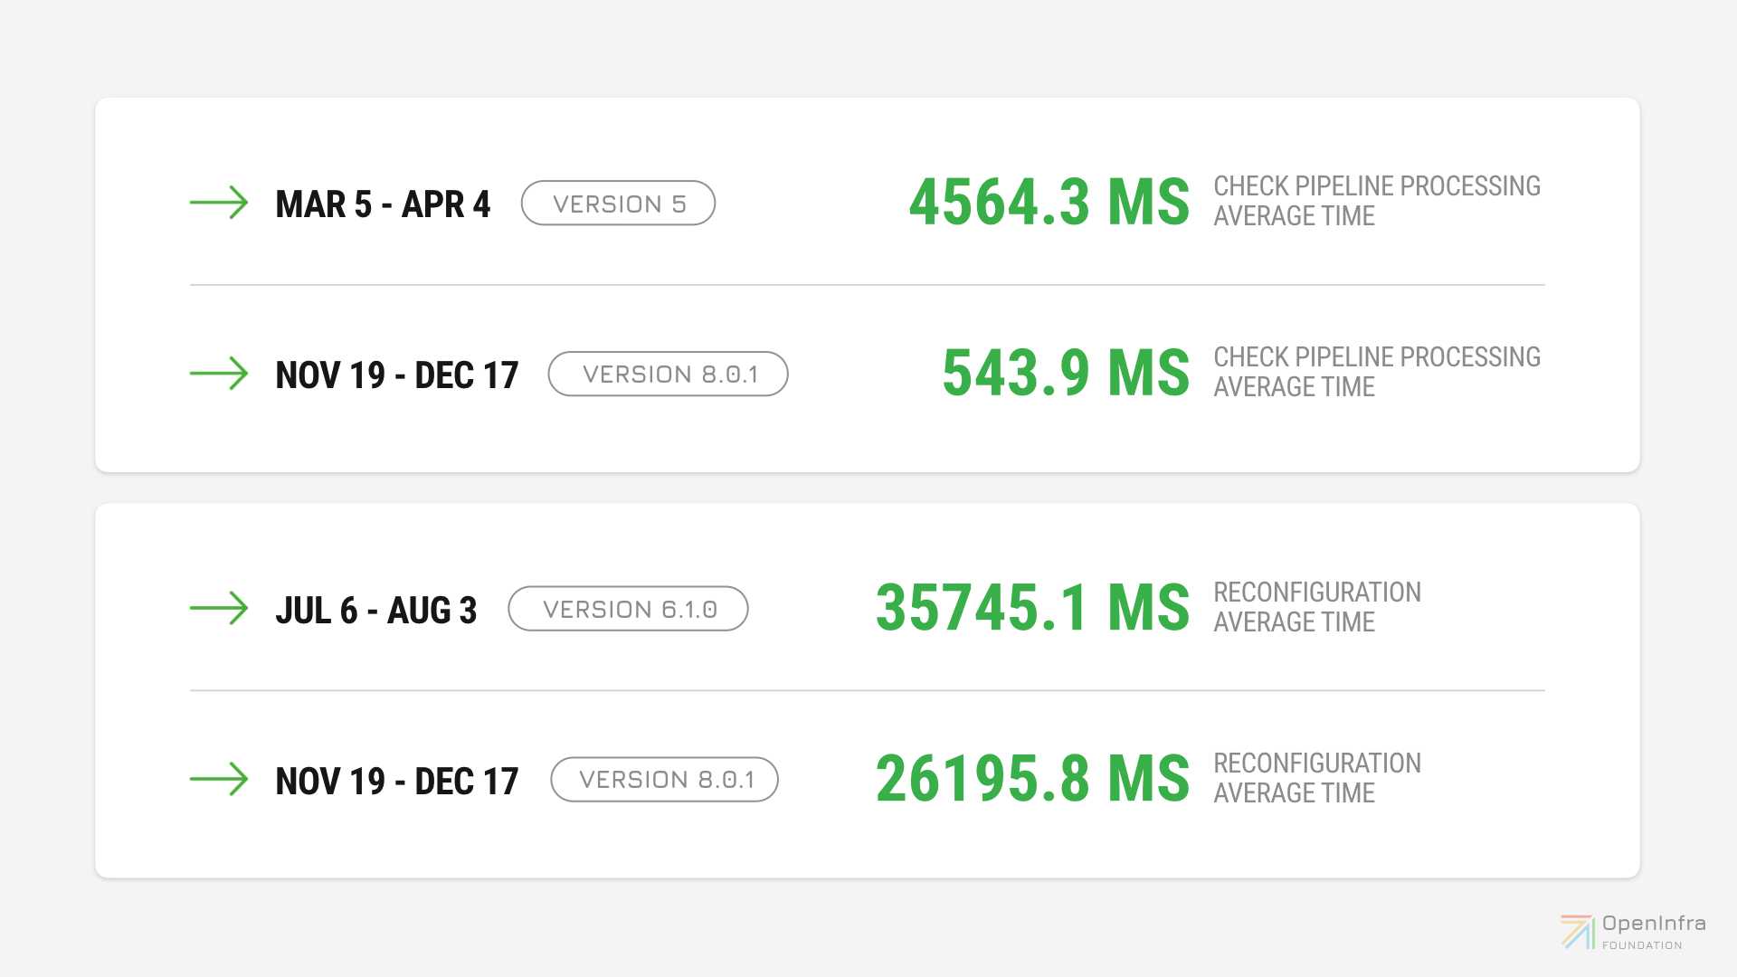
Task: Click the arrow next to NOV 19 - DEC 17 in check pipeline card
Action: pos(219,373)
